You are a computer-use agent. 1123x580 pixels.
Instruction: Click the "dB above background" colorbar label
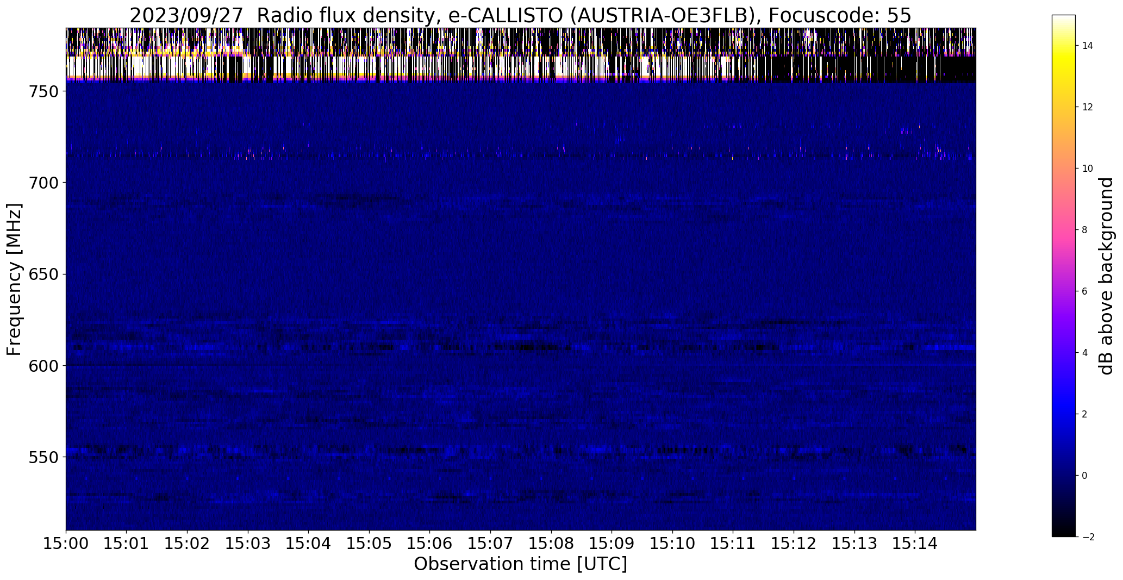click(x=1107, y=276)
